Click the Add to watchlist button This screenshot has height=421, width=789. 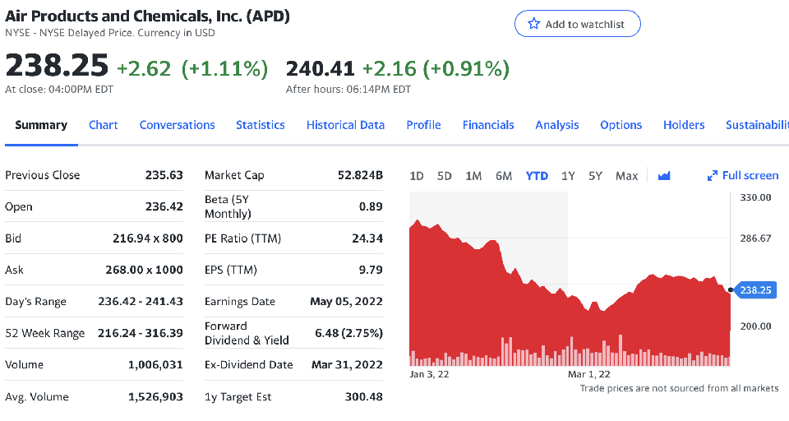pyautogui.click(x=577, y=24)
